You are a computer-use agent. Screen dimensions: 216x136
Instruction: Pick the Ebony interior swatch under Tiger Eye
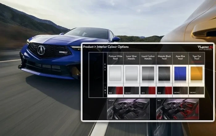197,90
